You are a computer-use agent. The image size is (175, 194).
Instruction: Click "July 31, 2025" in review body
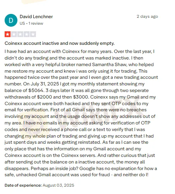45,84
